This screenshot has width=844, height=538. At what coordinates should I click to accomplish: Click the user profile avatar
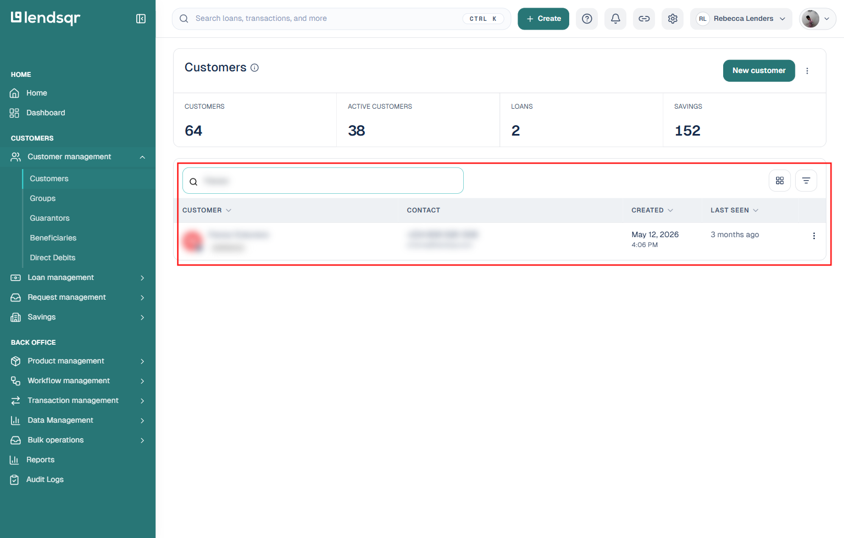coord(810,19)
